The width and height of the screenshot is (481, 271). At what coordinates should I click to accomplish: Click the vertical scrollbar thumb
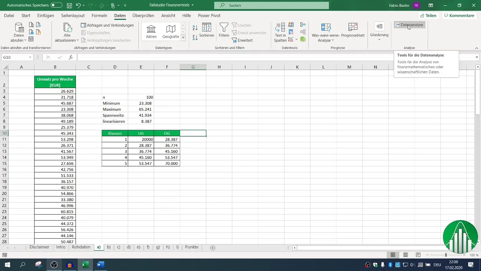[x=478, y=92]
